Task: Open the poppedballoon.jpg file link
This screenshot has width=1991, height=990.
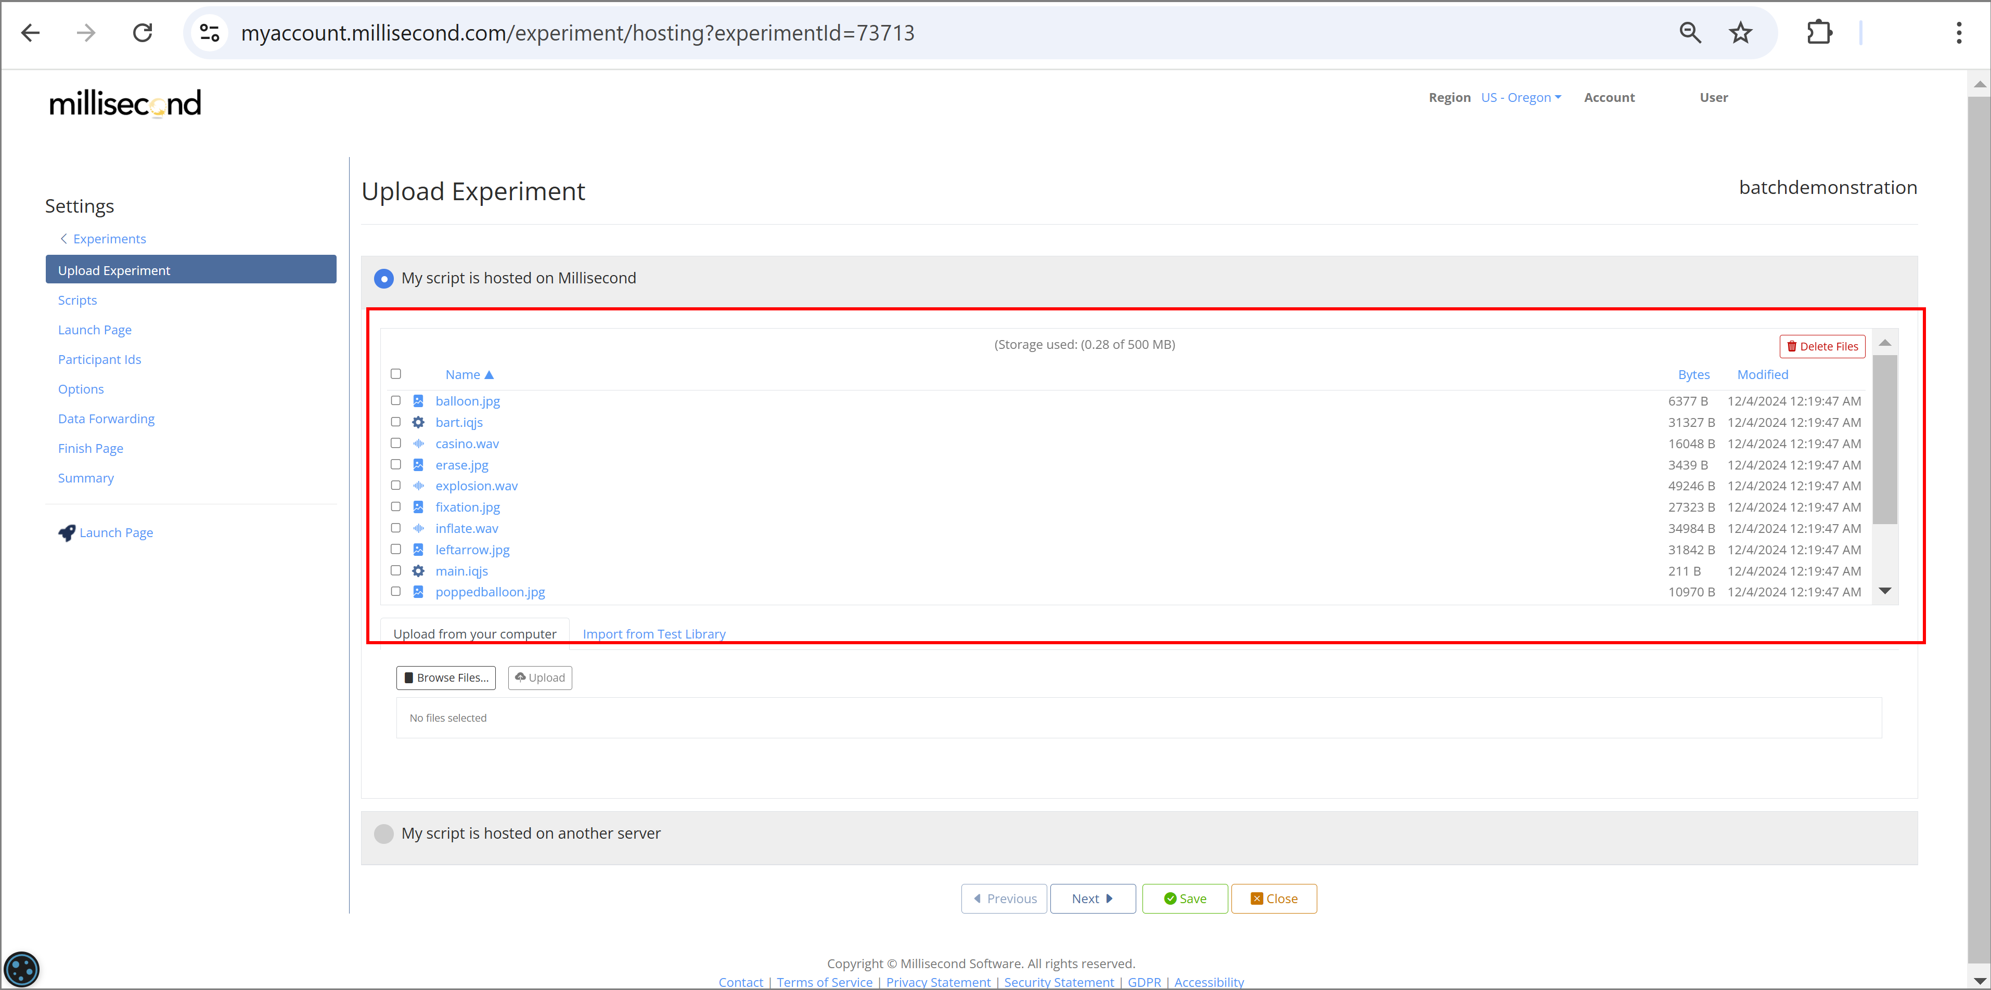Action: (x=490, y=592)
